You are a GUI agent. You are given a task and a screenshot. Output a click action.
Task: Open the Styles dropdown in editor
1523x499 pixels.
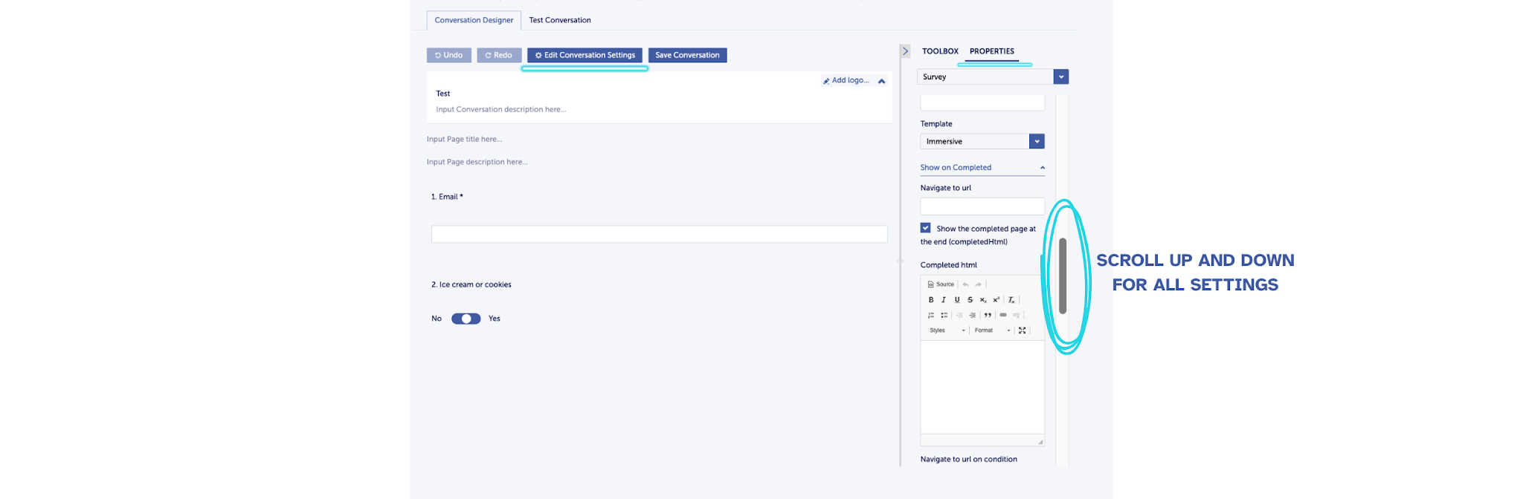pos(947,330)
